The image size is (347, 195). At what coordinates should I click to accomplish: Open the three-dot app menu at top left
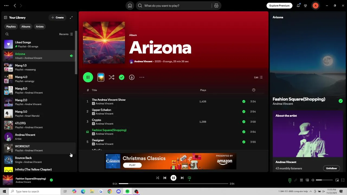pos(6,6)
